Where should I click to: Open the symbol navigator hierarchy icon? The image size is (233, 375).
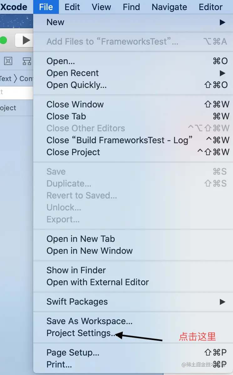pyautogui.click(x=27, y=61)
